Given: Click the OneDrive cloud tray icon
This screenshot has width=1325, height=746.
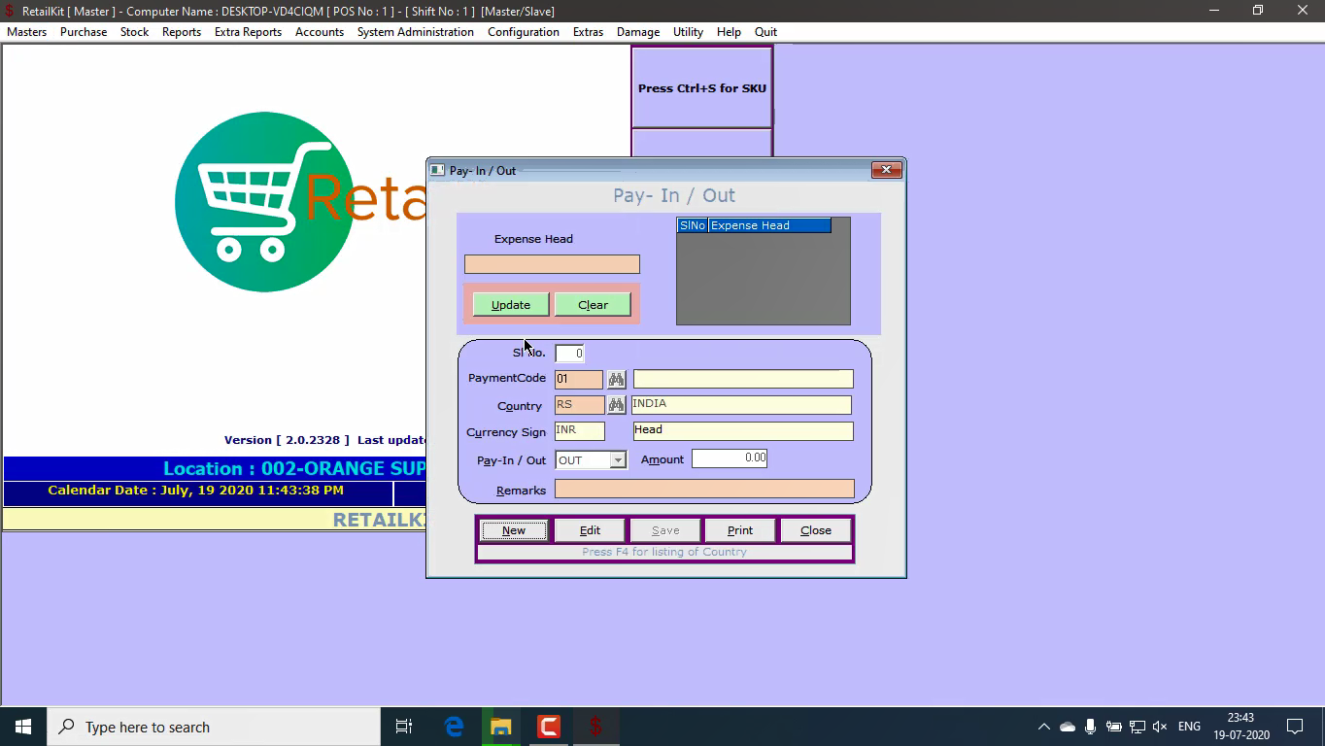Looking at the screenshot, I should point(1068,727).
